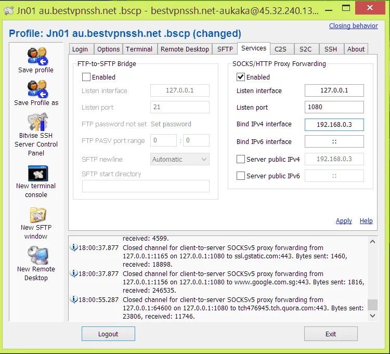This screenshot has width=390, height=354.
Task: Open the Remote Desktop tab
Action: point(185,49)
